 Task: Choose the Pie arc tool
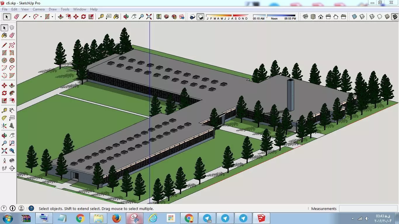point(12,76)
